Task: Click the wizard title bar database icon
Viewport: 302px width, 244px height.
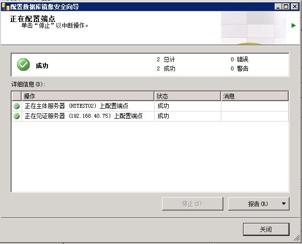Action: click(5, 7)
